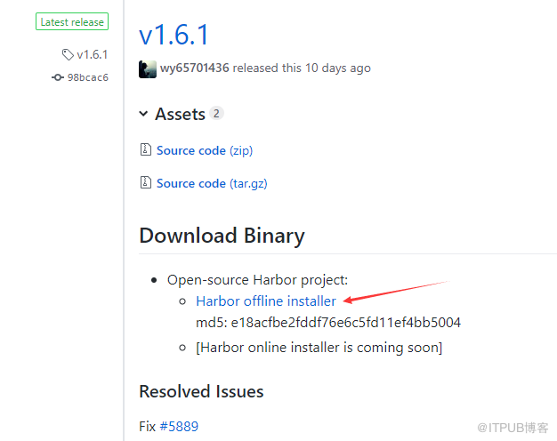Click the tag icon beside v1.6.1
This screenshot has height=441, width=557.
point(68,54)
